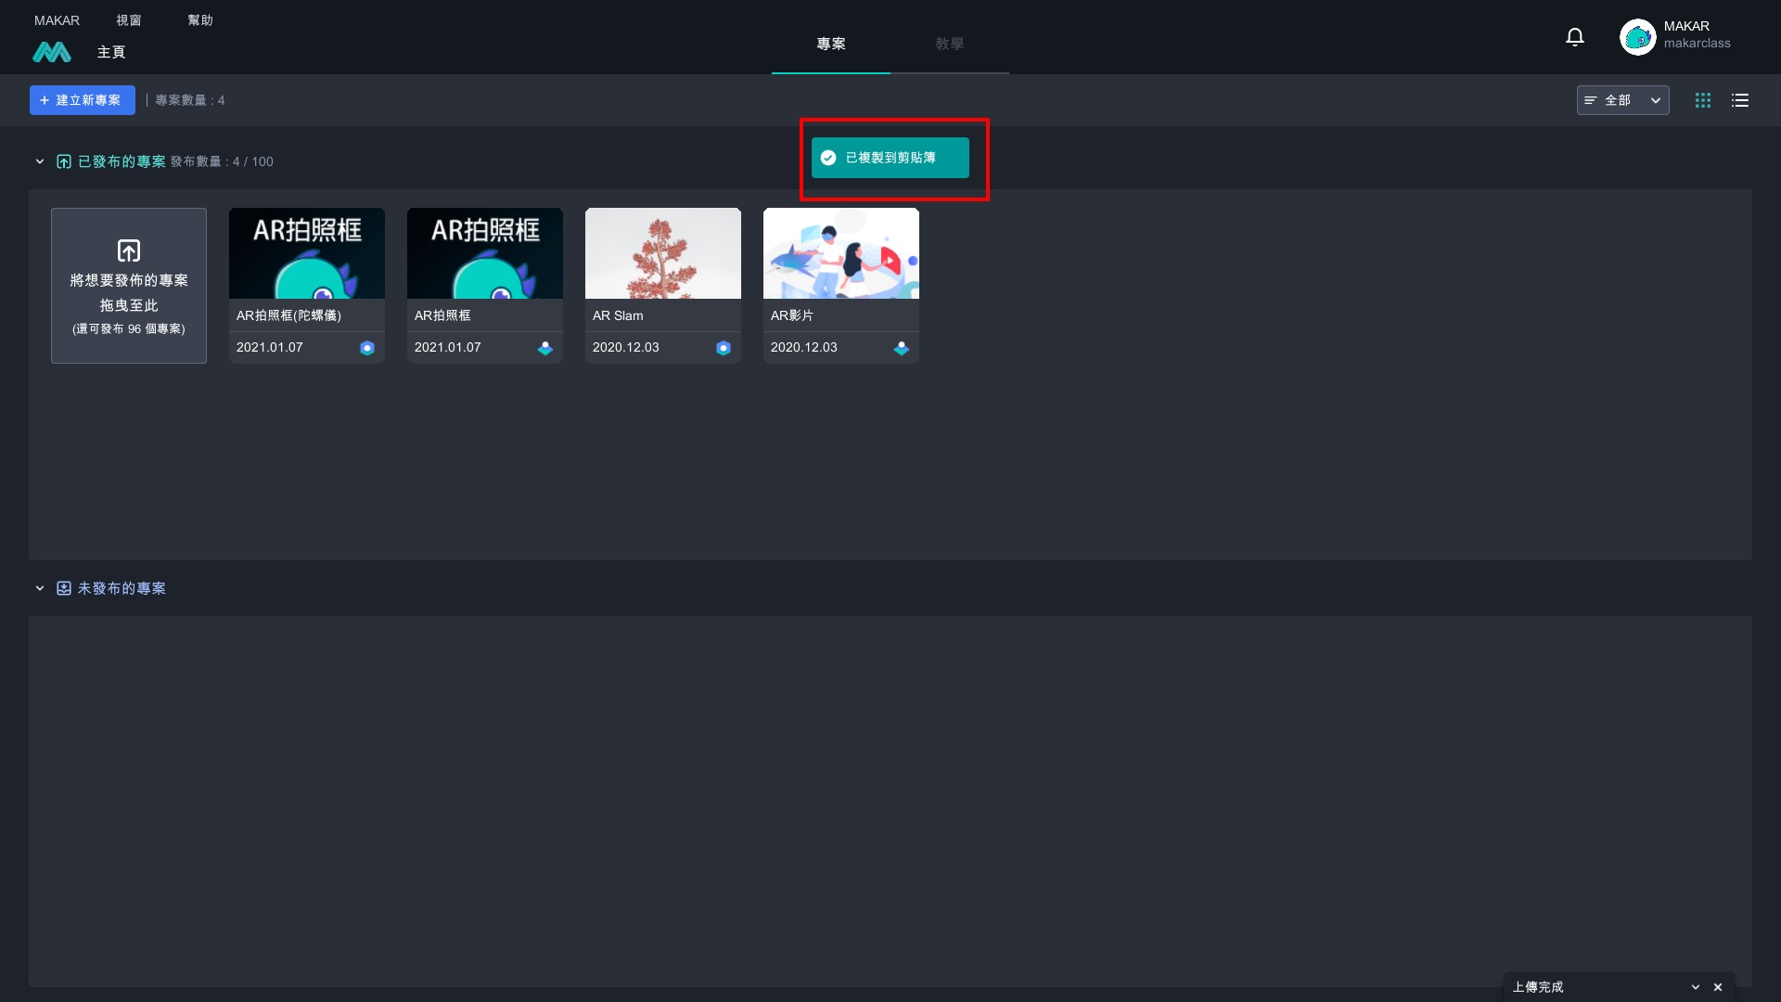Go to 主頁
Image resolution: width=1781 pixels, height=1002 pixels.
click(x=111, y=52)
